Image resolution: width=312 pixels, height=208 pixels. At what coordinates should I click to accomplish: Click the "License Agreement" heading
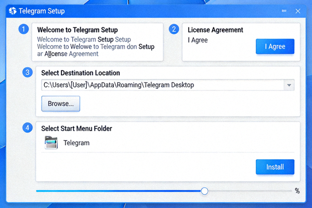[x=215, y=30]
